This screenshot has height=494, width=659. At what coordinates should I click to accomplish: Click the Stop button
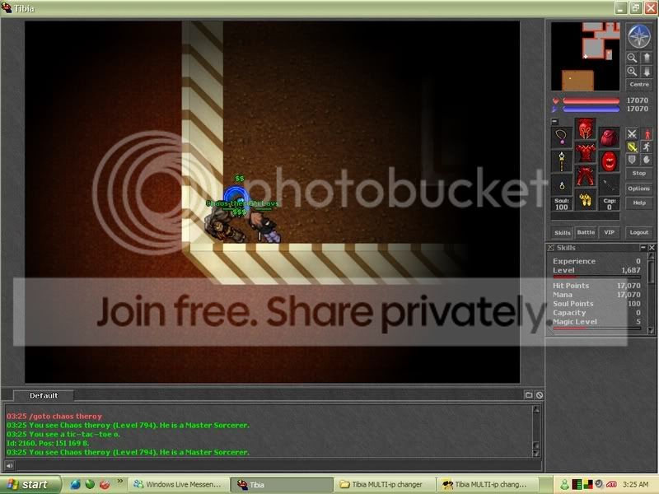(639, 173)
